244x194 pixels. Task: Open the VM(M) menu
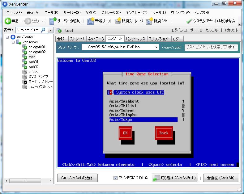91,13
